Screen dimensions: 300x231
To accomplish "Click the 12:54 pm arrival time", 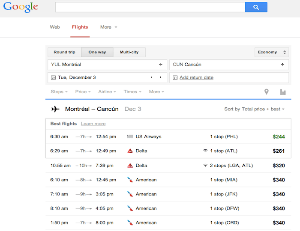I will coord(106,137).
